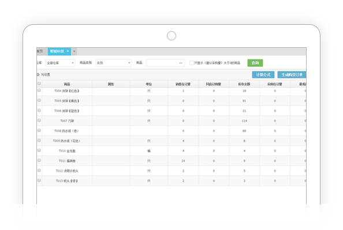
Task: Select the 智能补货 tab
Action: [57, 51]
